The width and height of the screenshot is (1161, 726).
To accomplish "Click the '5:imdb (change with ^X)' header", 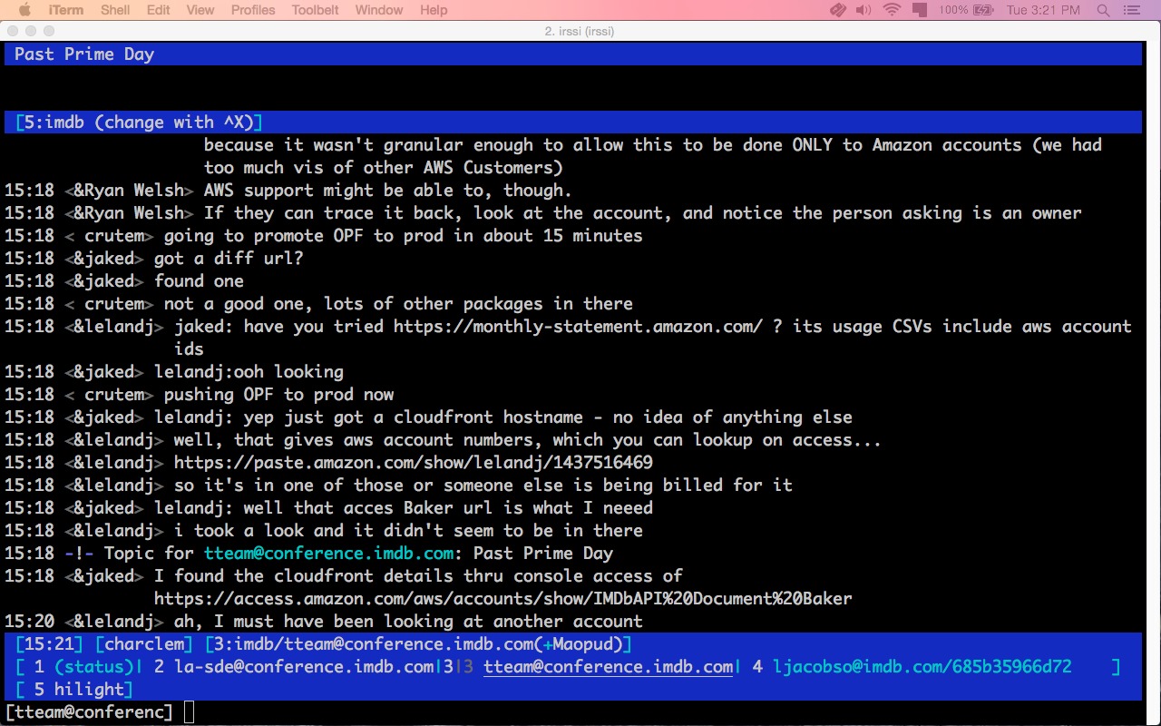I will 573,123.
